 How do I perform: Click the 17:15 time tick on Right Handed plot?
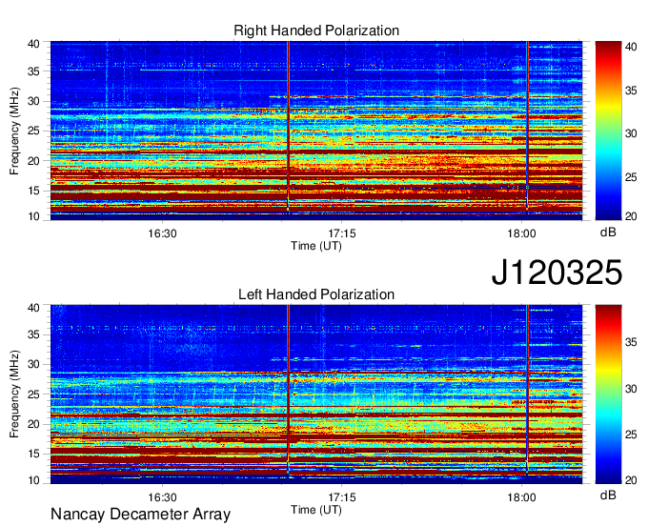coord(342,233)
